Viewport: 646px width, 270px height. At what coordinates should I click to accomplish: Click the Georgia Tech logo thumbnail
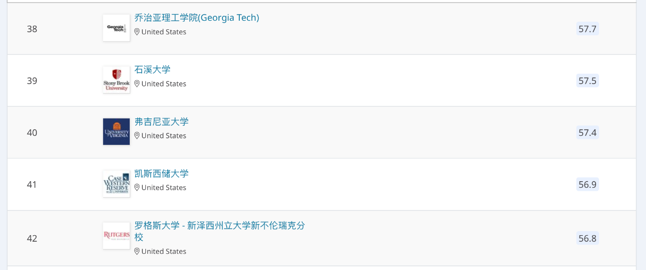(x=116, y=28)
